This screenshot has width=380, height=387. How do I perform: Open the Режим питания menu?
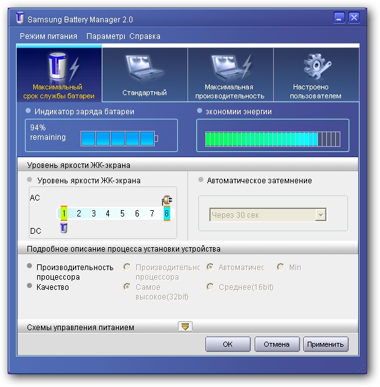coord(49,36)
